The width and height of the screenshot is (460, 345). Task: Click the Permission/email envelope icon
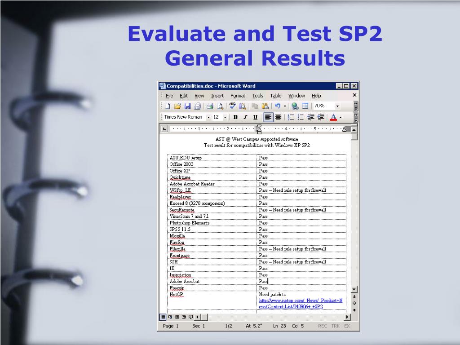198,106
